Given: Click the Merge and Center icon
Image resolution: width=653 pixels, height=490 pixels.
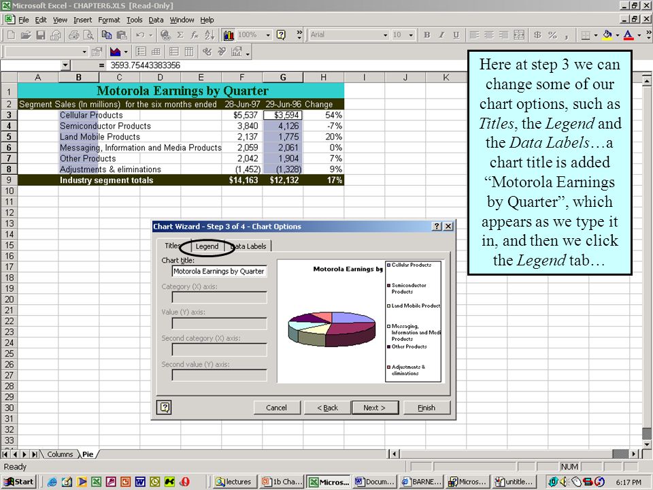Looking at the screenshot, I should [519, 35].
